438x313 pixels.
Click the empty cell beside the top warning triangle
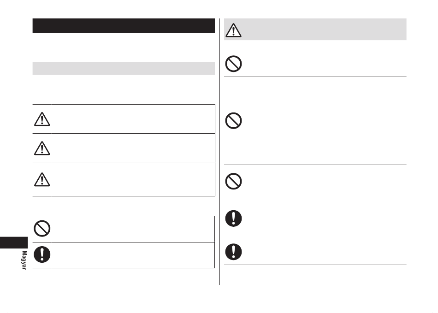click(x=133, y=119)
